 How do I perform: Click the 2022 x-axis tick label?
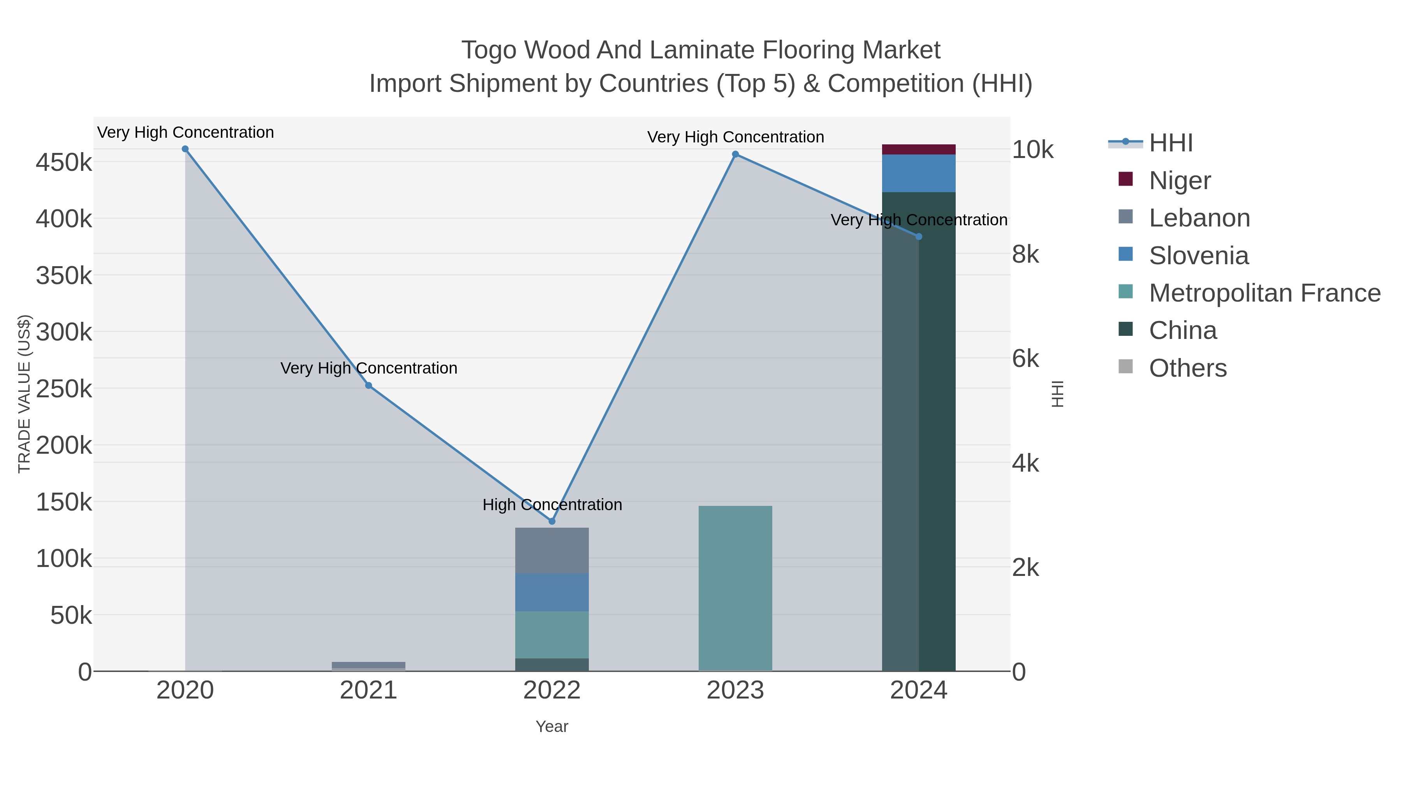tap(552, 691)
